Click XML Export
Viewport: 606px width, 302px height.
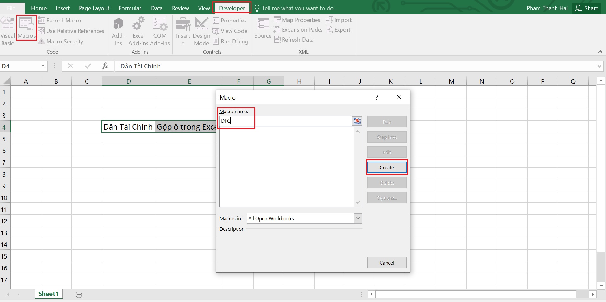(x=338, y=30)
